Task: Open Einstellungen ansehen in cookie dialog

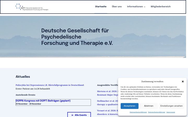Action: coord(172,106)
